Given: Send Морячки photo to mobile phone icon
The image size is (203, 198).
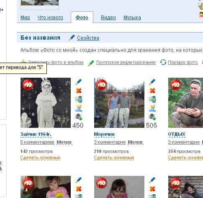Looking at the screenshot, I should pos(152,99).
